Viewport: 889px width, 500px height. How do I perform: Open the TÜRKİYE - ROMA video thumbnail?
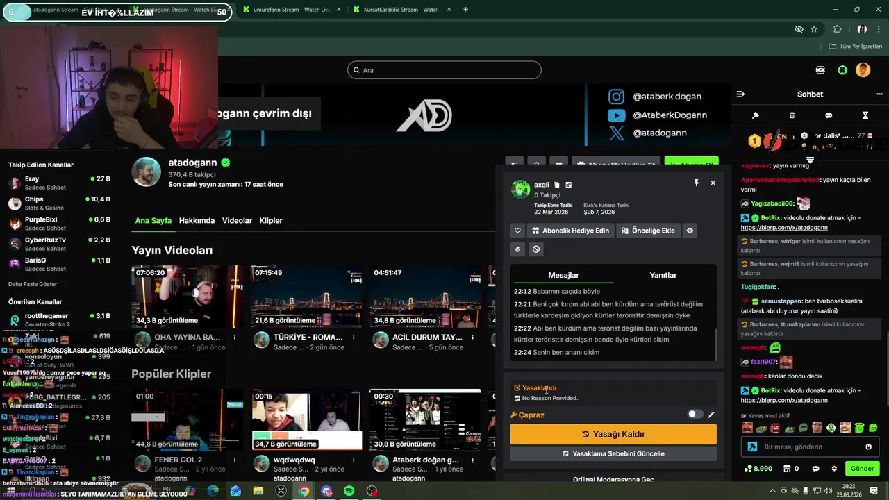coord(306,297)
